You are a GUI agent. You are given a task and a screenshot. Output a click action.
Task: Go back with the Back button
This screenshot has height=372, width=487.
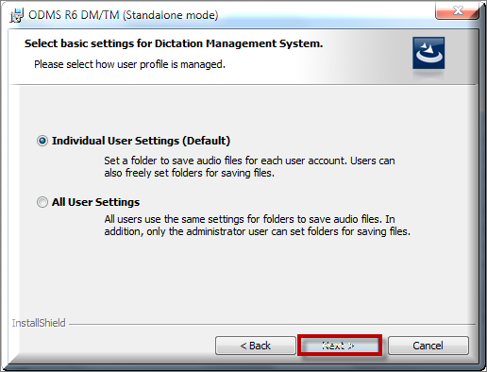256,346
